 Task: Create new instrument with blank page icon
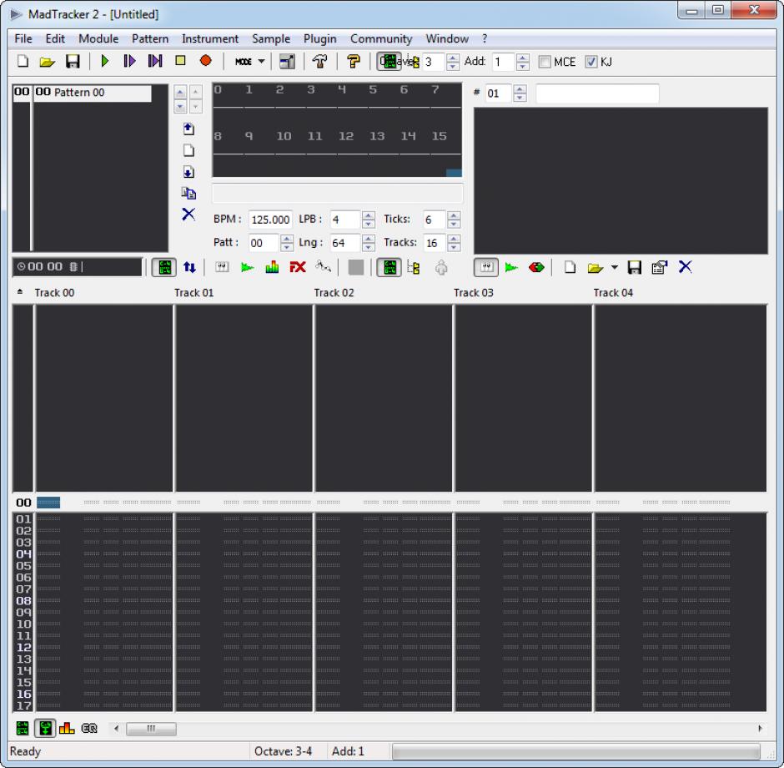tap(570, 268)
